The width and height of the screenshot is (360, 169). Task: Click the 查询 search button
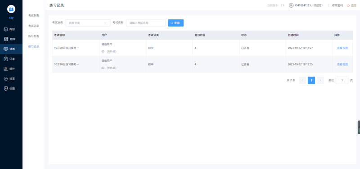pyautogui.click(x=175, y=23)
